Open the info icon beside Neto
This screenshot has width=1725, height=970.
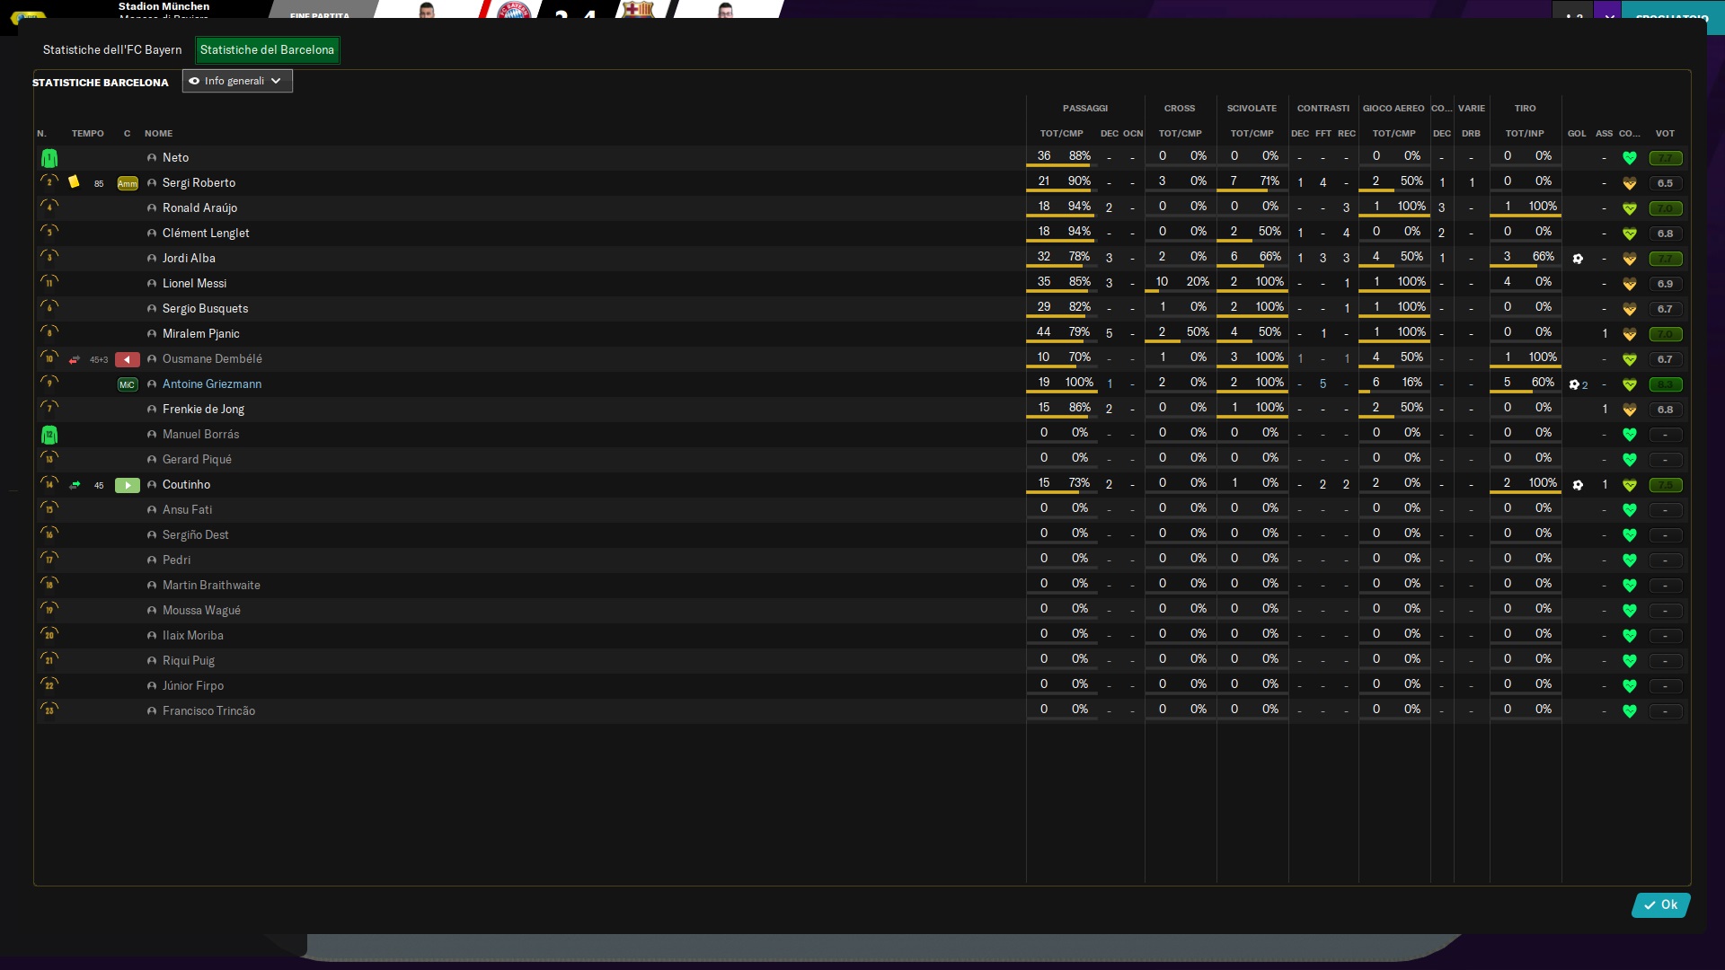tap(152, 158)
